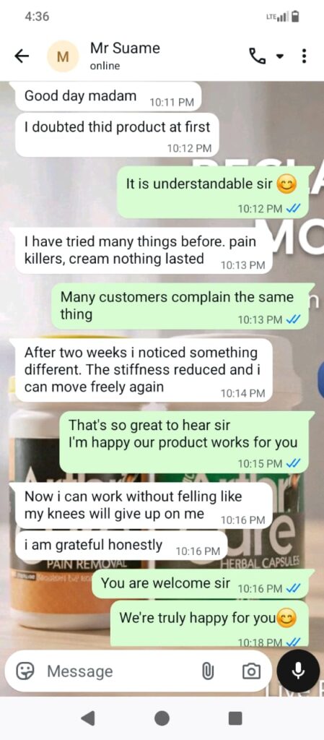Open the three-dot more options menu
Screen dimensions: 324x740
[x=304, y=57]
